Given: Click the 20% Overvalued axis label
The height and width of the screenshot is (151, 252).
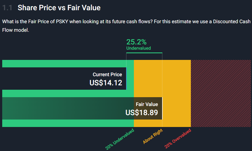Looking at the screenshot, I should [178, 138].
